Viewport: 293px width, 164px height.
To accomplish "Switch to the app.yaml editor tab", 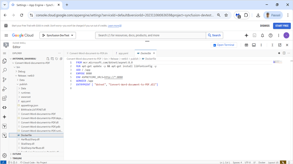I will 123,53.
